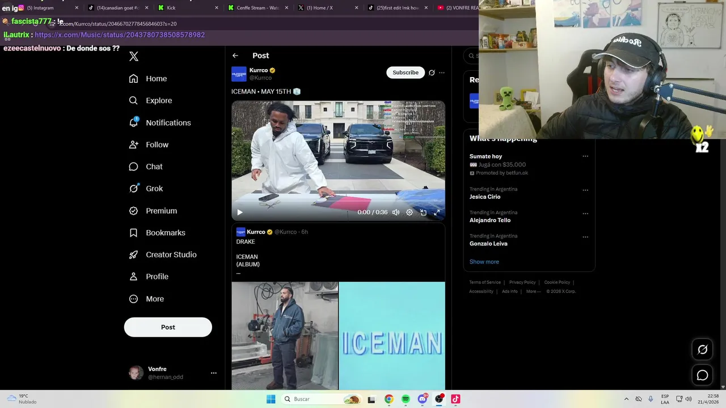Screen dimensions: 726x408
Task: Click Show more trends
Action: [484, 262]
